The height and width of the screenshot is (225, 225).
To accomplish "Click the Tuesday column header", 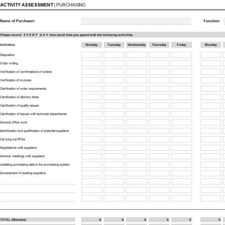I will [114, 45].
